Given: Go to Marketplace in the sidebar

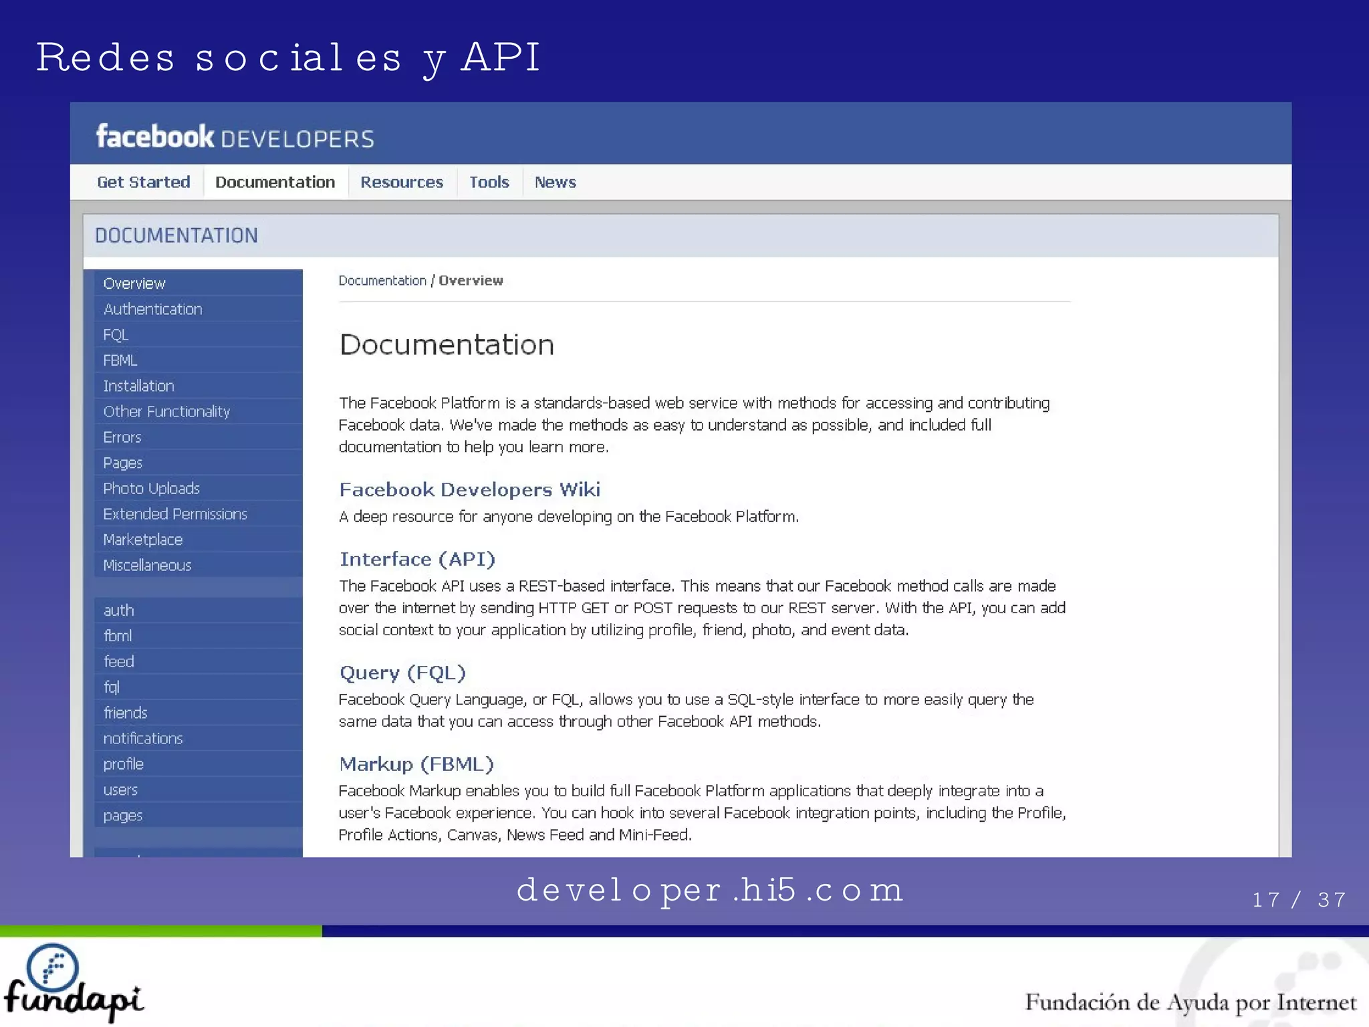Looking at the screenshot, I should coord(199,540).
